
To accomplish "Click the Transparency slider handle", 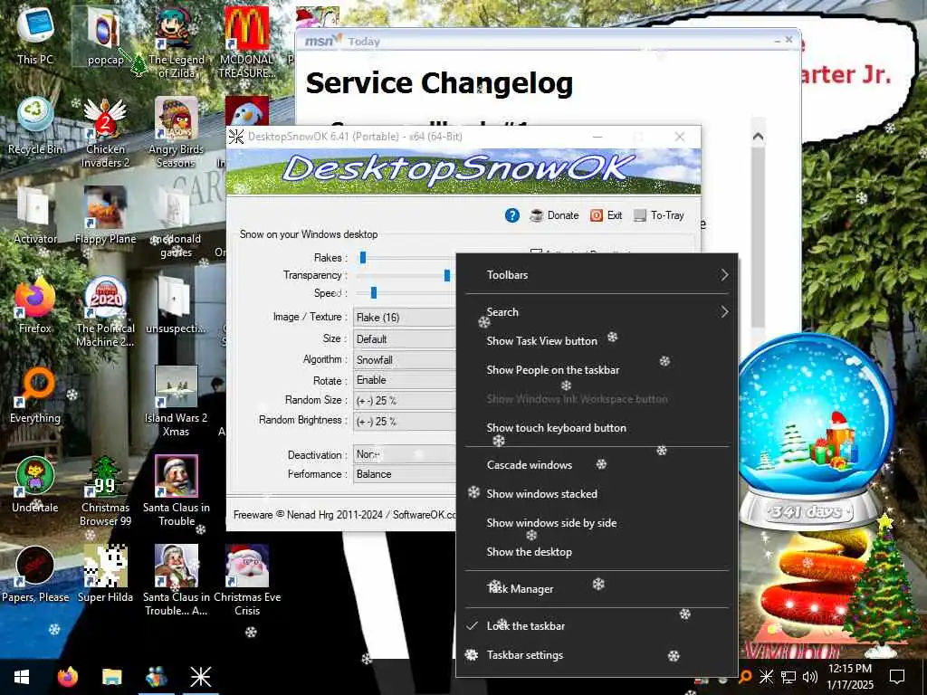I will tap(447, 275).
